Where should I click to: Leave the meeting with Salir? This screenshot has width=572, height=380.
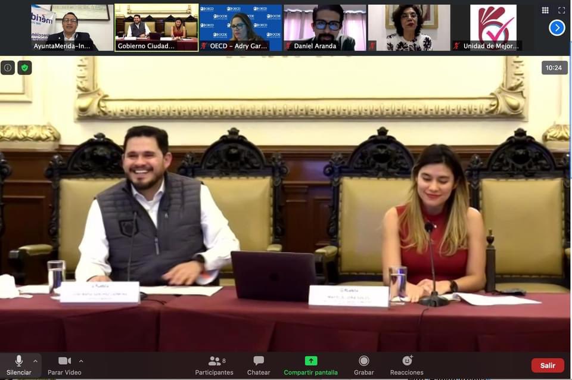[548, 366]
